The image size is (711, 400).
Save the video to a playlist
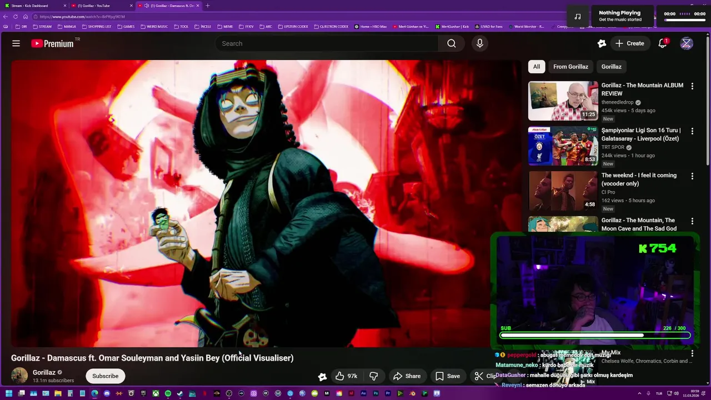[x=448, y=376]
